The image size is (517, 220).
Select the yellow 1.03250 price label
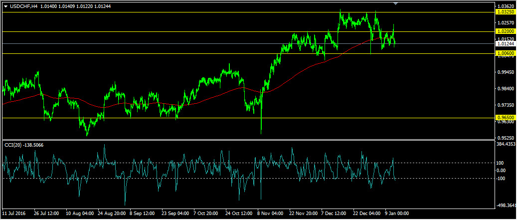[x=505, y=12]
